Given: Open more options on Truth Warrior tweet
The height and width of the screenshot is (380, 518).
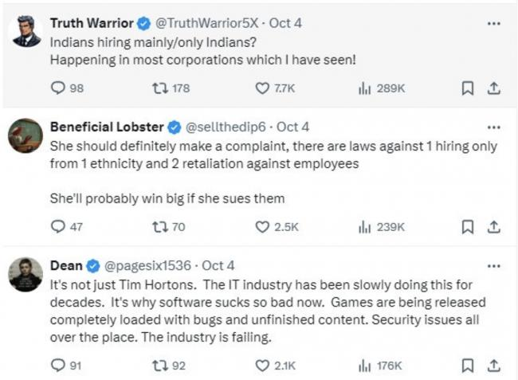Looking at the screenshot, I should tap(494, 24).
